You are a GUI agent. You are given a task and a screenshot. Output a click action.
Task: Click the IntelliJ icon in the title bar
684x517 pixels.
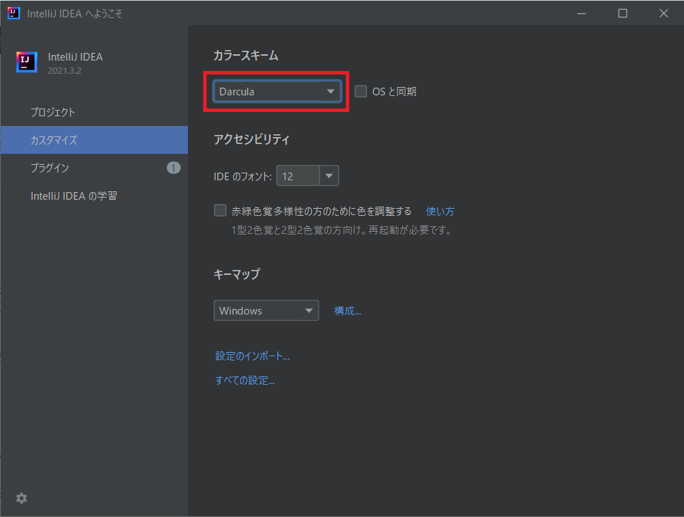point(14,13)
